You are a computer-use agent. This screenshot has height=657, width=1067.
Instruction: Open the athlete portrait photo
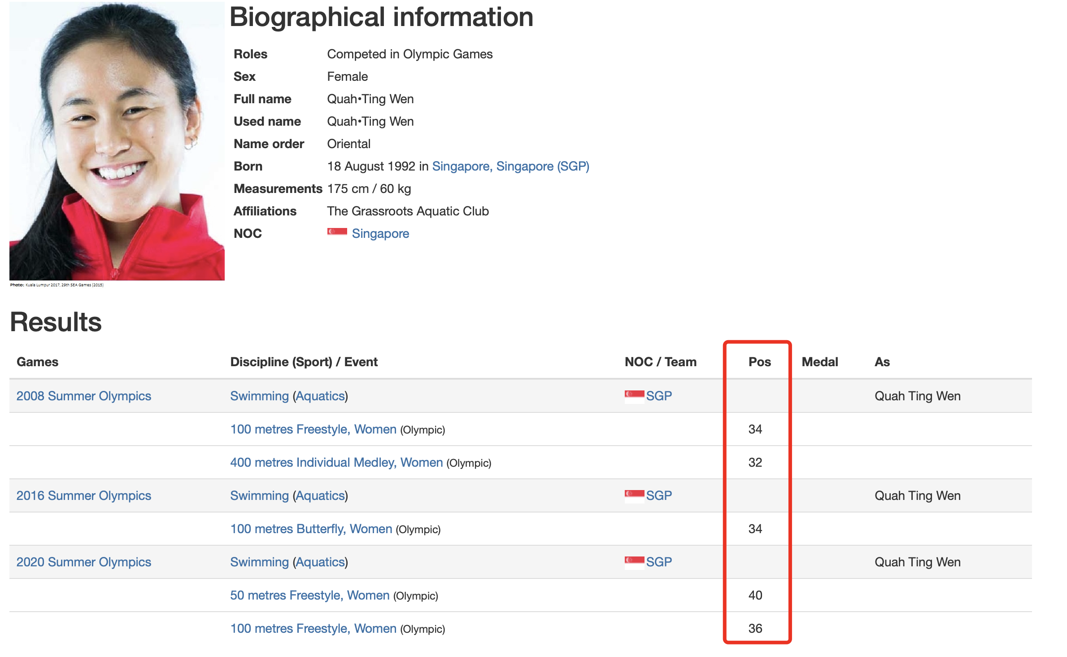(x=117, y=141)
